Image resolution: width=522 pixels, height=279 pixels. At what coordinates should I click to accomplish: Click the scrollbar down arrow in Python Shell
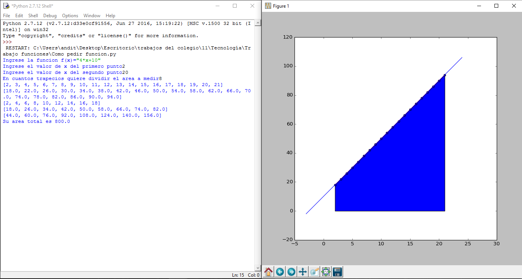point(258,268)
